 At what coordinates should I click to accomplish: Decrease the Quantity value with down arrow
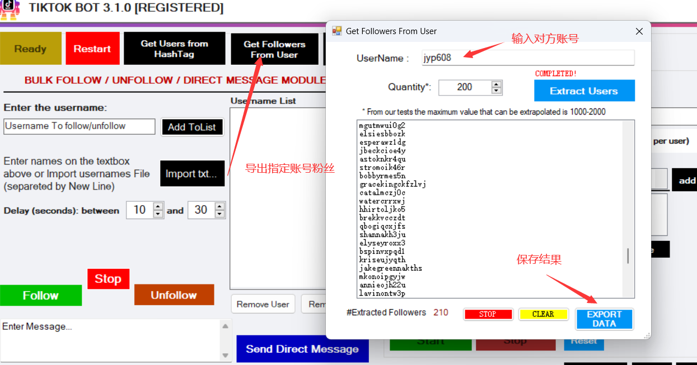click(496, 91)
